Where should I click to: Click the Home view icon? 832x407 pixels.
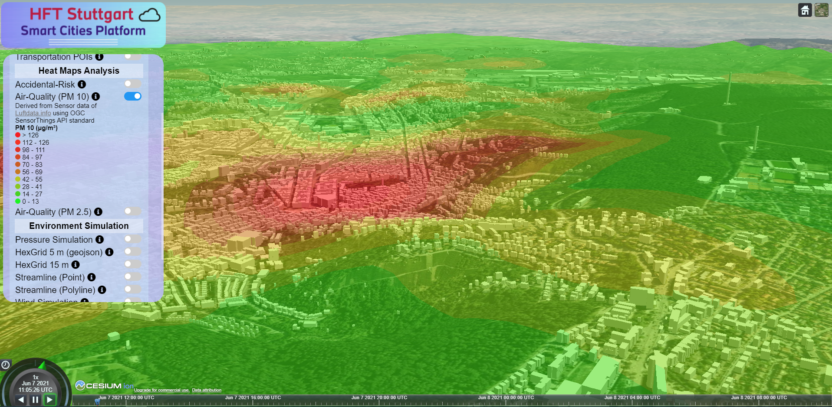point(805,10)
